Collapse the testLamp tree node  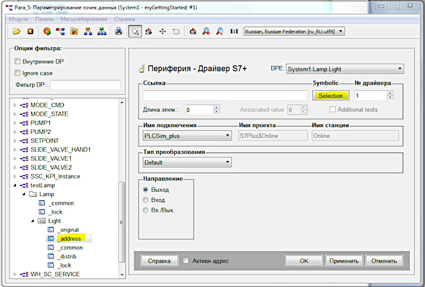point(15,185)
